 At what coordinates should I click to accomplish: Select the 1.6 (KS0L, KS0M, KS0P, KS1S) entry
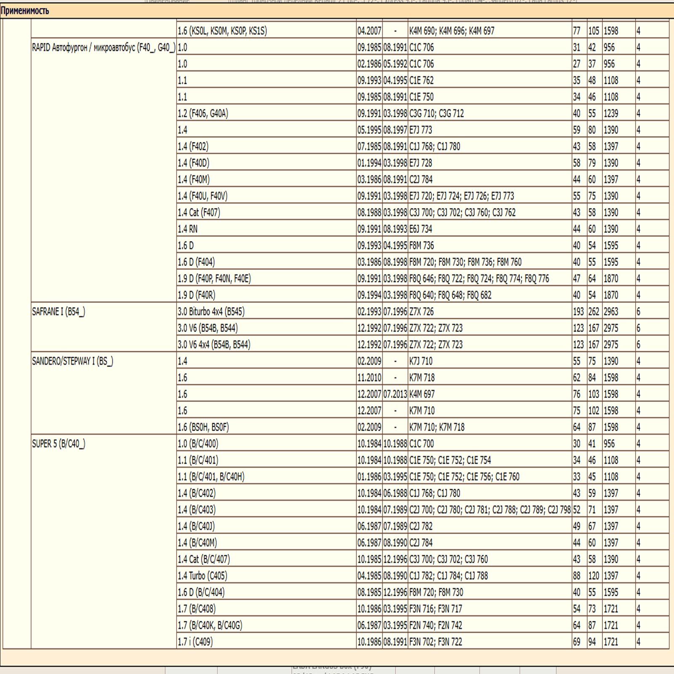(222, 31)
